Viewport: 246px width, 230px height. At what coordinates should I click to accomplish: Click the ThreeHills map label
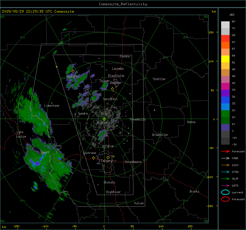pos(137,120)
